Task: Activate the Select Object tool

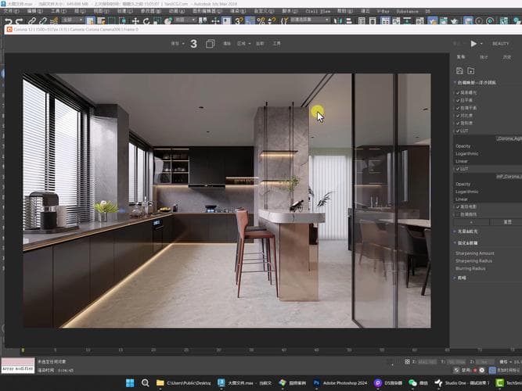Action: point(90,21)
